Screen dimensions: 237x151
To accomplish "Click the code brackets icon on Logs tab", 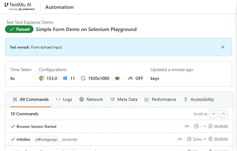I will click(58, 99).
